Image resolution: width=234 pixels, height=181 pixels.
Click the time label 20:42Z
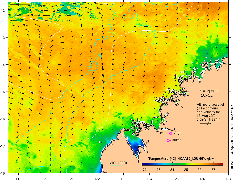207,95
